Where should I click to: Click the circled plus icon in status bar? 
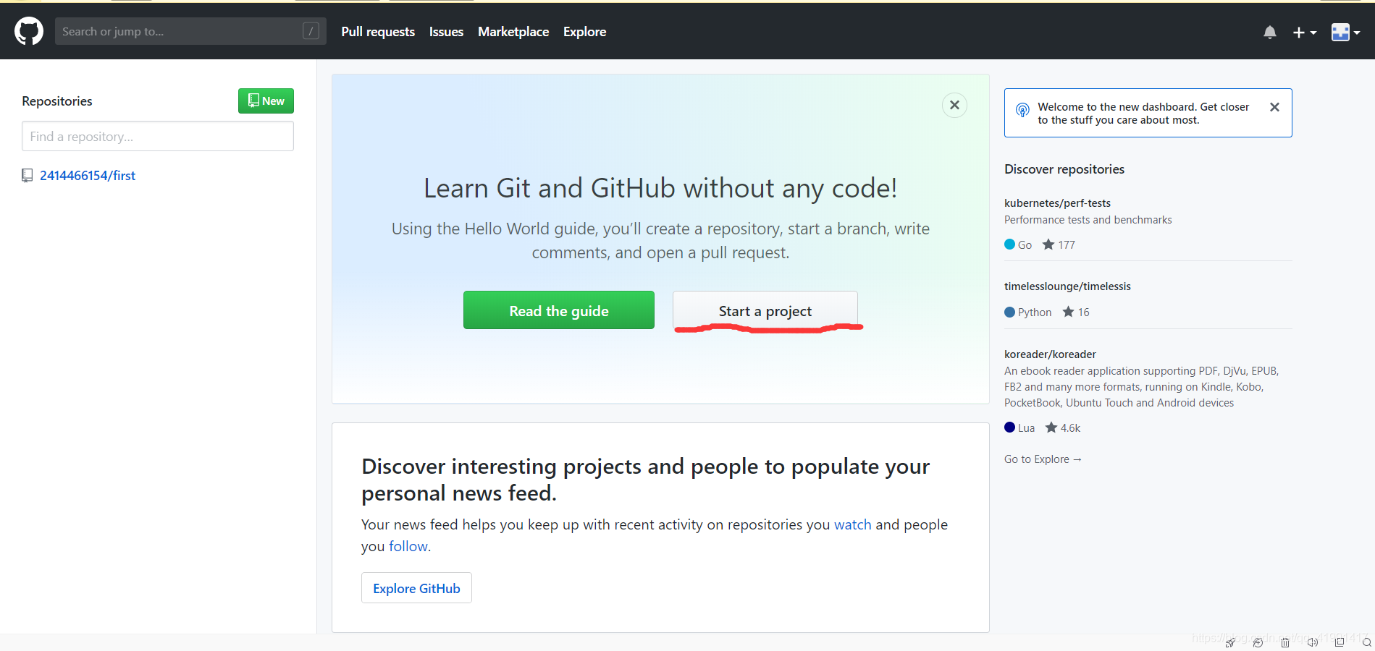[1258, 642]
